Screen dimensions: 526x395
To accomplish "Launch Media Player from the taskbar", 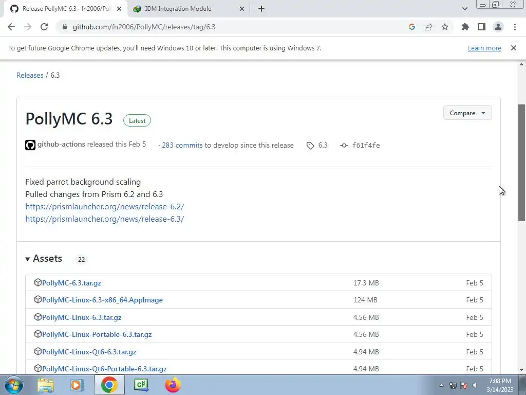I will [77, 385].
